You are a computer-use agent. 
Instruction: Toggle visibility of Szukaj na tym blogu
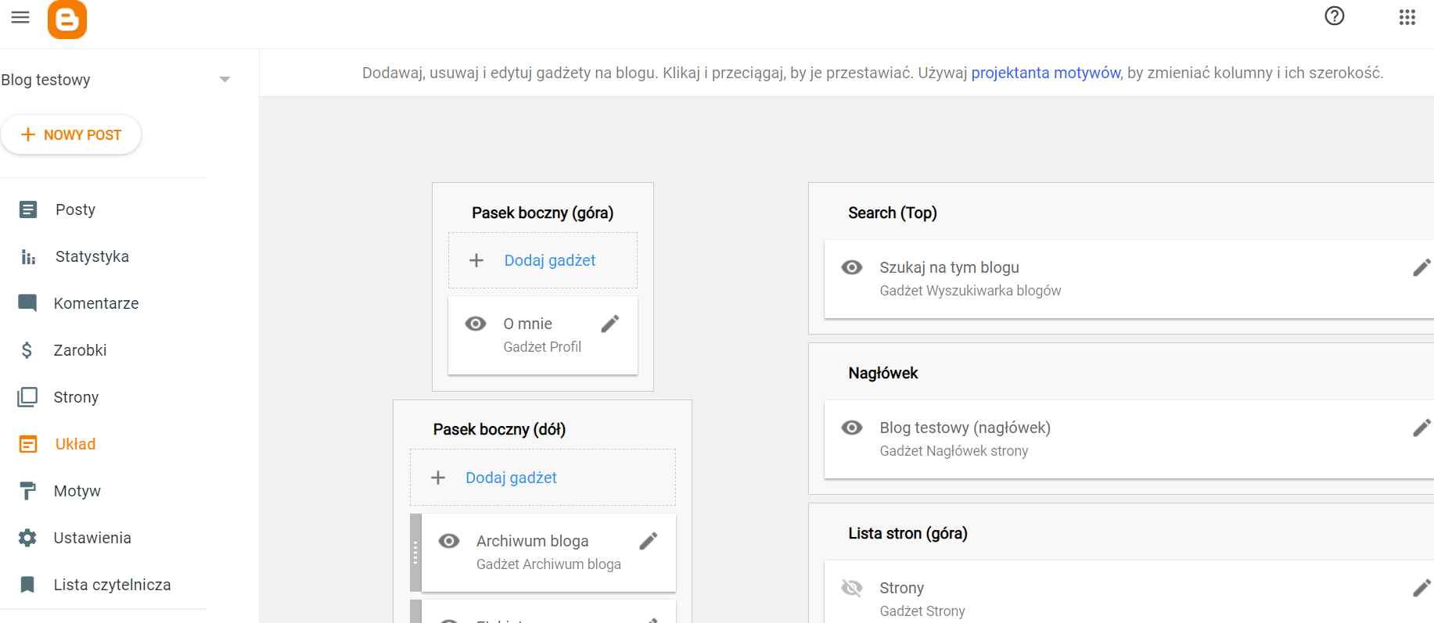click(x=852, y=267)
